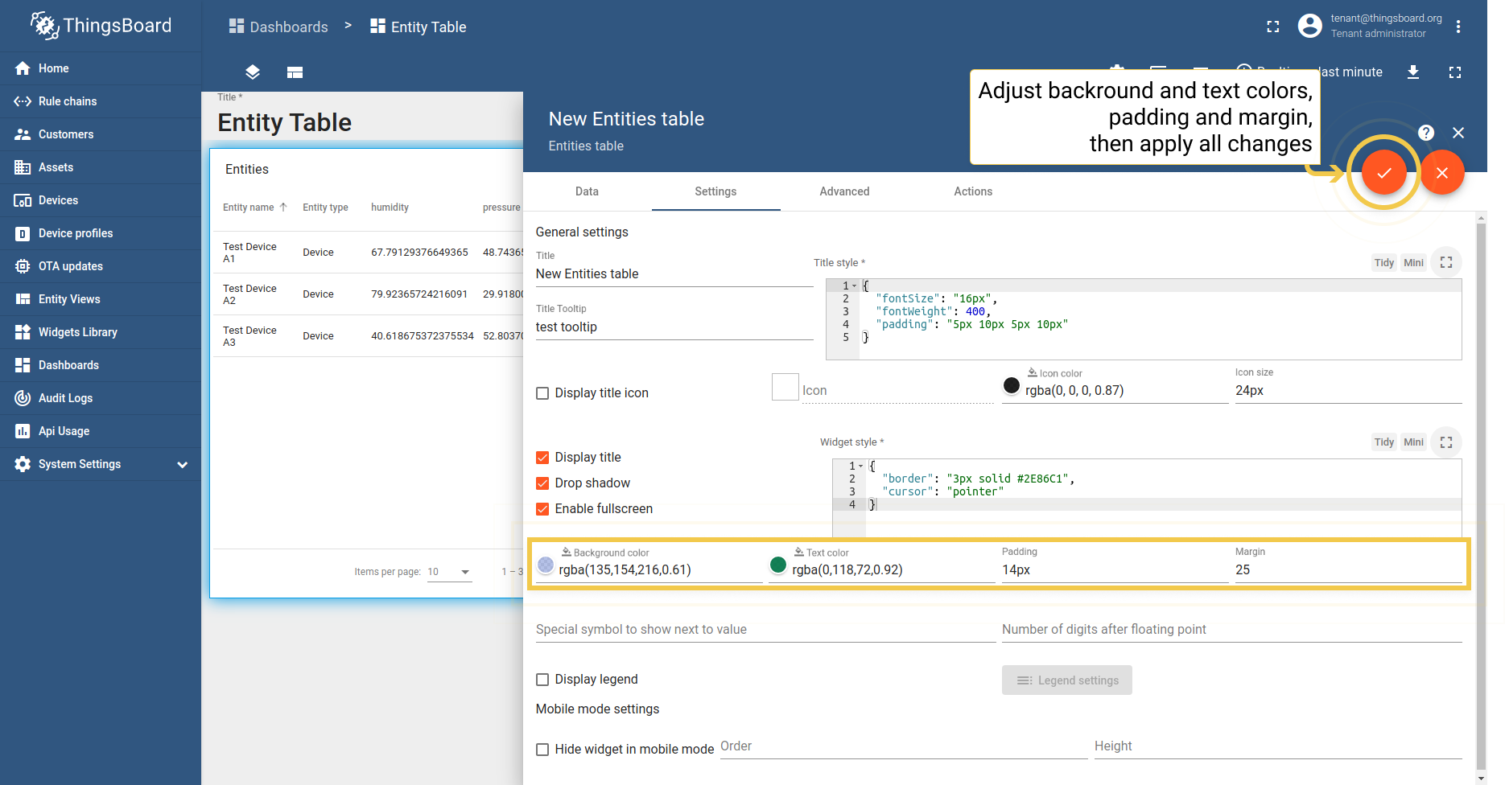Check Display legend checkbox
The height and width of the screenshot is (785, 1505).
point(542,680)
